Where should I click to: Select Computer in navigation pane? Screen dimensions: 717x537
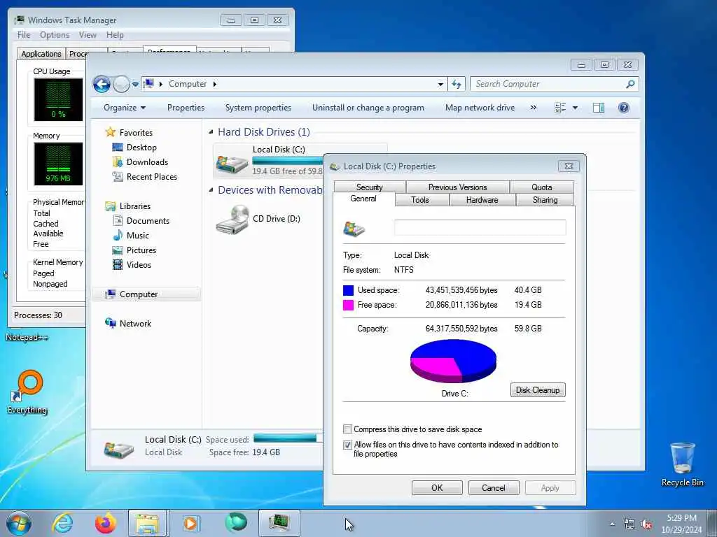[x=138, y=294]
